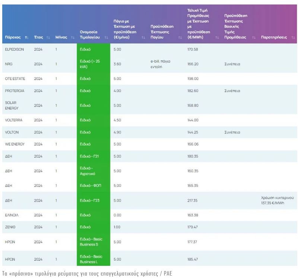
Task: Click the 3.60 fixed charge value
Action: (x=117, y=64)
